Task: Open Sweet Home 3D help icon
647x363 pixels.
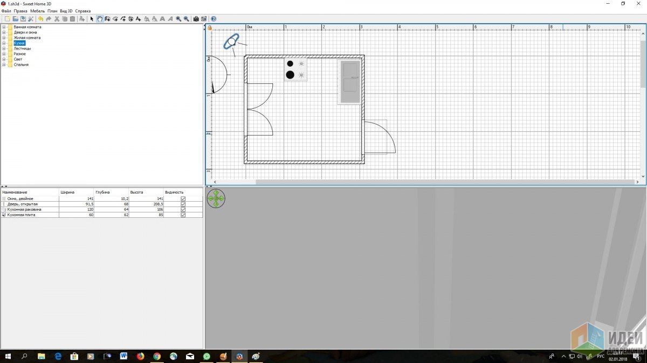Action: pyautogui.click(x=214, y=19)
